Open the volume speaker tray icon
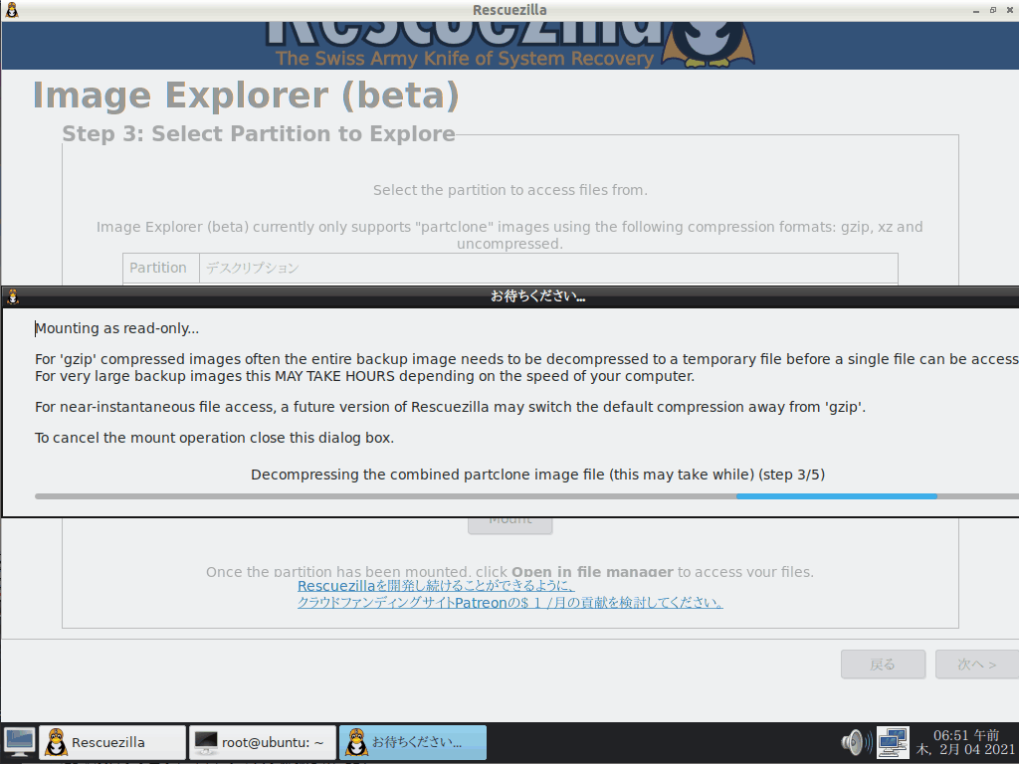 coord(857,742)
